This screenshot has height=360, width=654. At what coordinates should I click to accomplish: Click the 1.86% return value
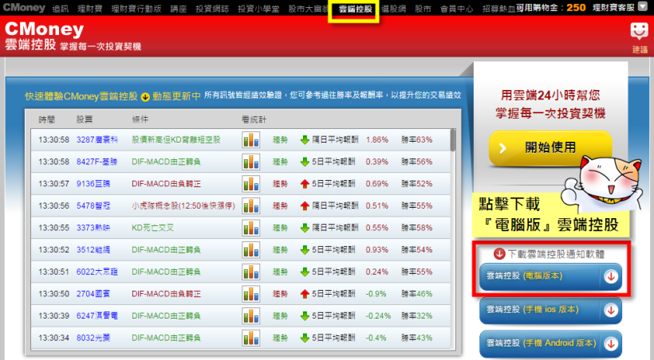point(377,139)
